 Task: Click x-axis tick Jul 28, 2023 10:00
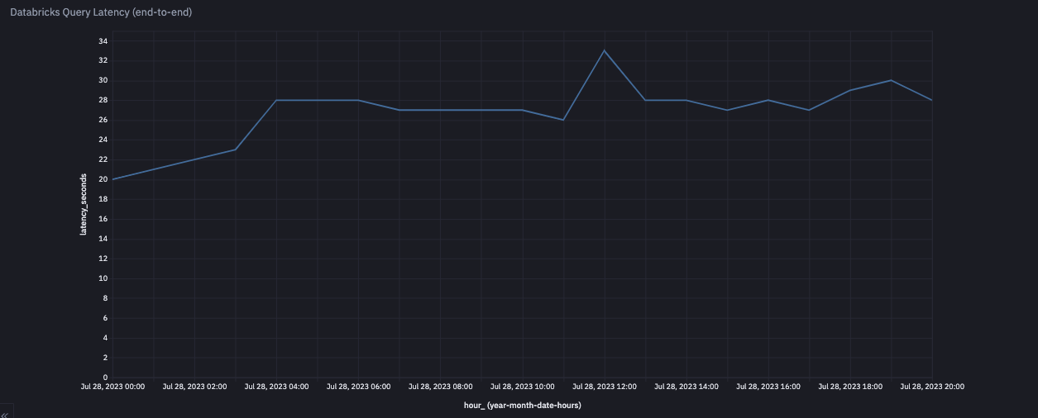[522, 386]
